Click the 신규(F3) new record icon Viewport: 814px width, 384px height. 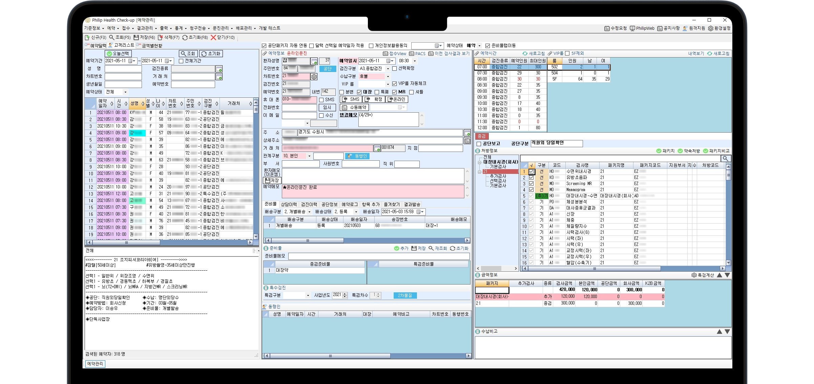87,38
